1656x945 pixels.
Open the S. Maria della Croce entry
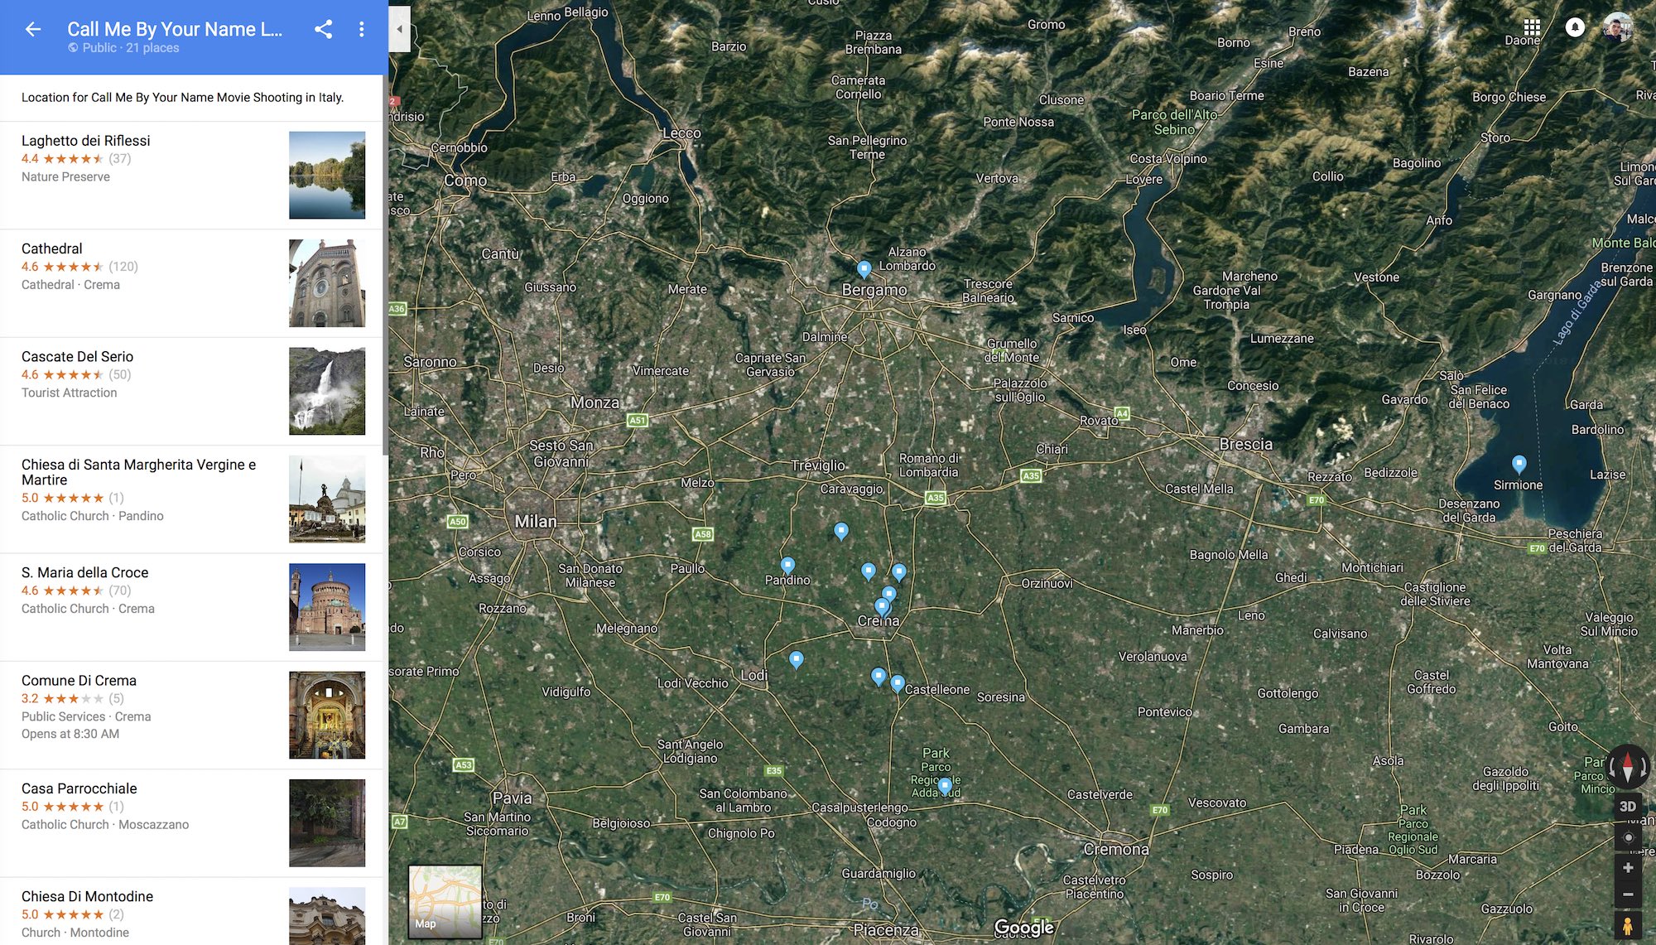coord(191,607)
